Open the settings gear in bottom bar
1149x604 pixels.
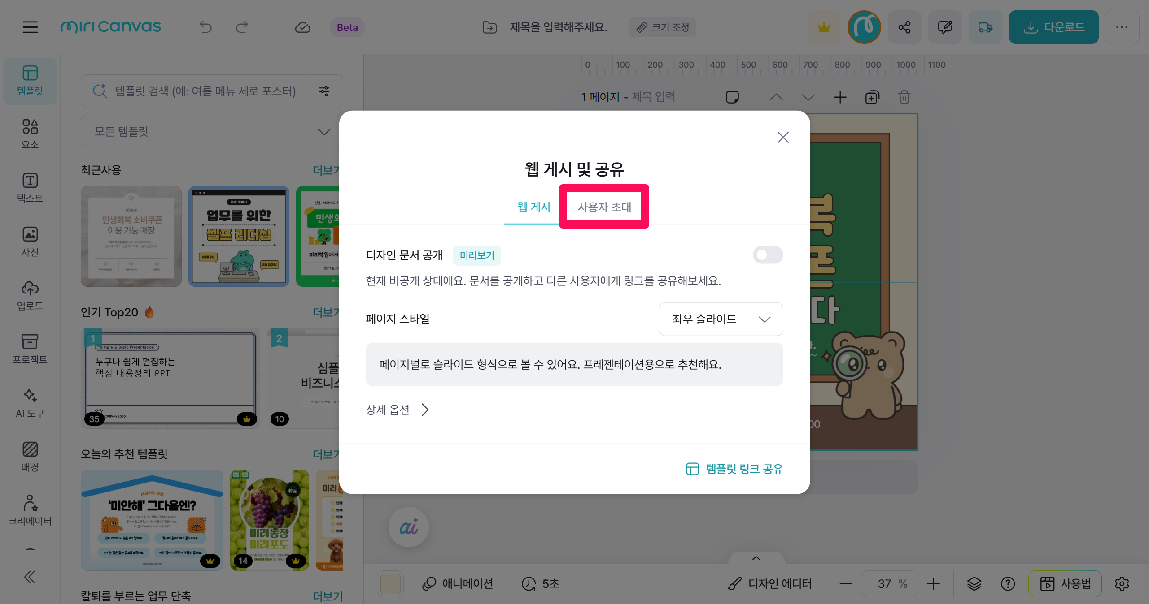tap(1122, 584)
